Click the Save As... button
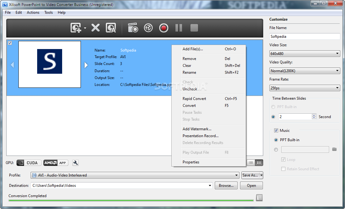The image size is (345, 209). [250, 175]
